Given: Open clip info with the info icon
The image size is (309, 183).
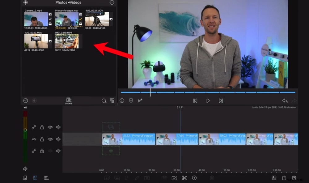Looking at the screenshot, I should 122,100.
